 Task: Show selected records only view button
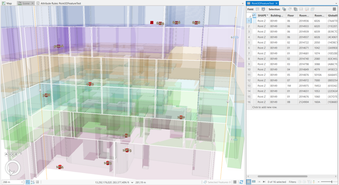253,182
